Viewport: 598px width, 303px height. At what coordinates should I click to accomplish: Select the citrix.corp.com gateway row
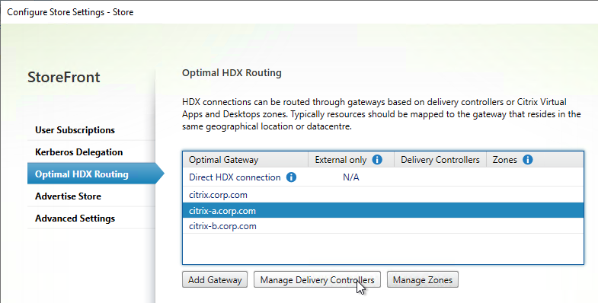click(383, 195)
